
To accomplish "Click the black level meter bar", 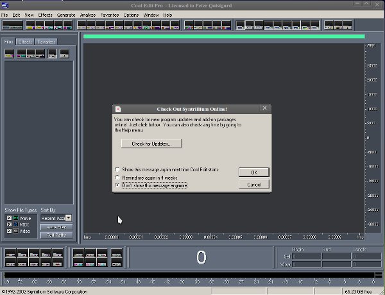I will pos(189,275).
